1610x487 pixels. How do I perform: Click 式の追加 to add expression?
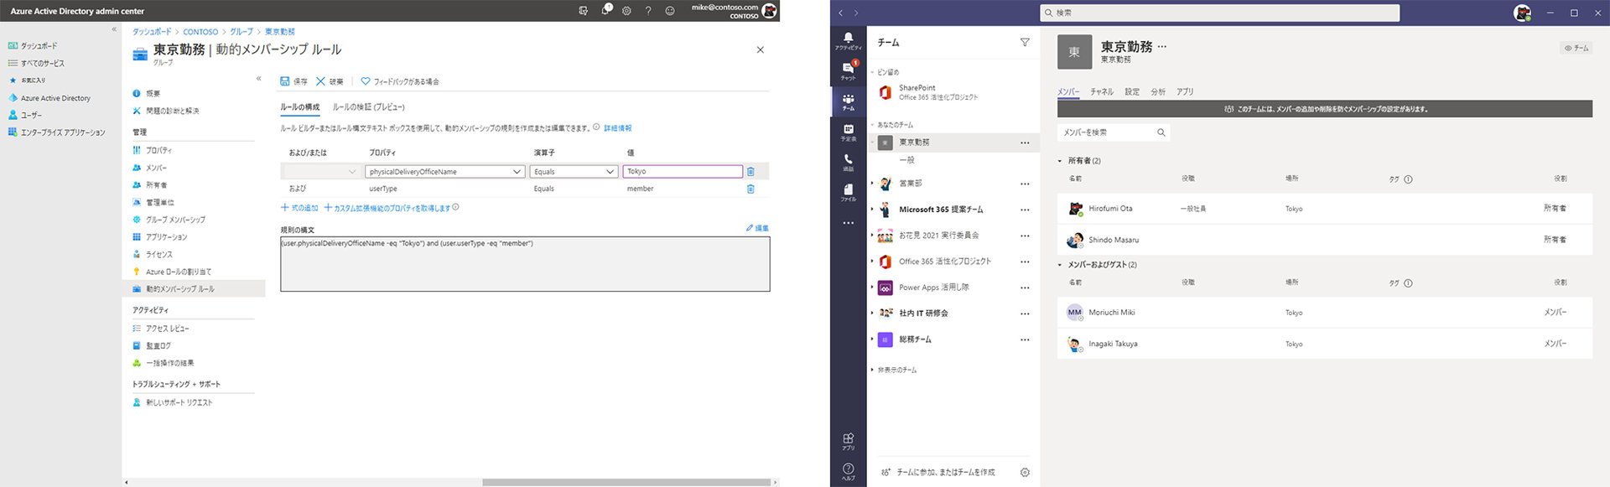[x=299, y=208]
